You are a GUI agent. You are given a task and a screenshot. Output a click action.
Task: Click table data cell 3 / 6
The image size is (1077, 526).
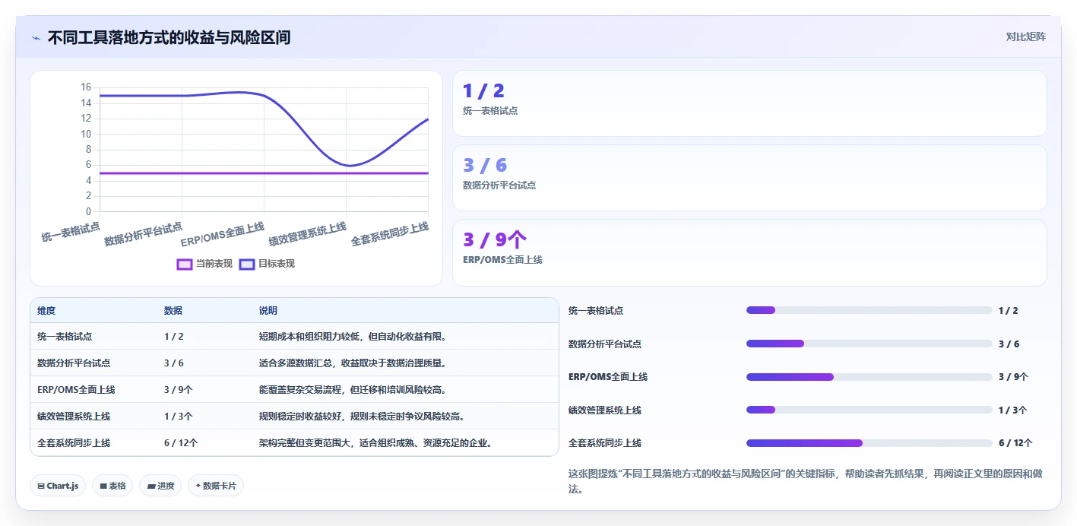click(x=174, y=363)
